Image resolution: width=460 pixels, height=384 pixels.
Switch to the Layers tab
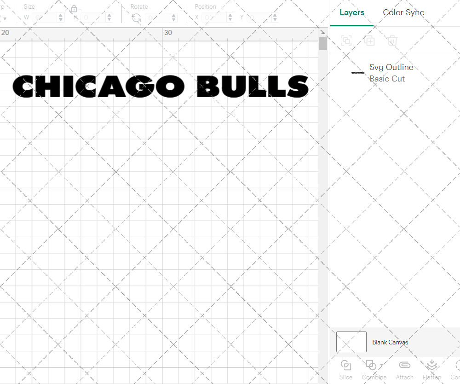[x=351, y=12]
